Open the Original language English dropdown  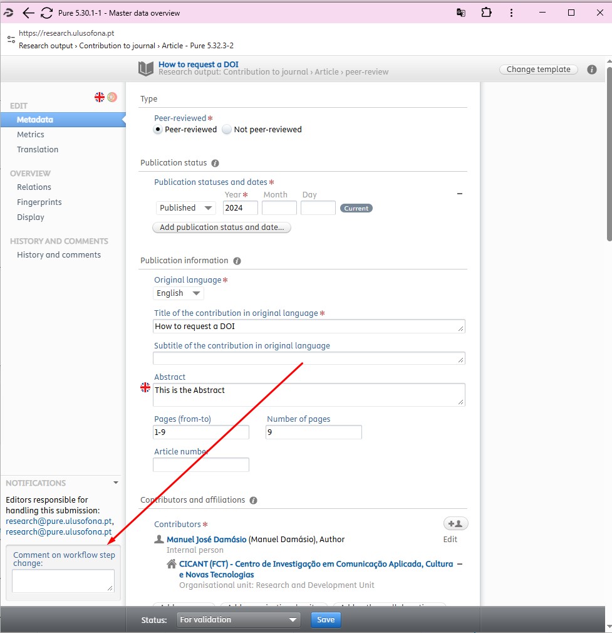coord(179,293)
